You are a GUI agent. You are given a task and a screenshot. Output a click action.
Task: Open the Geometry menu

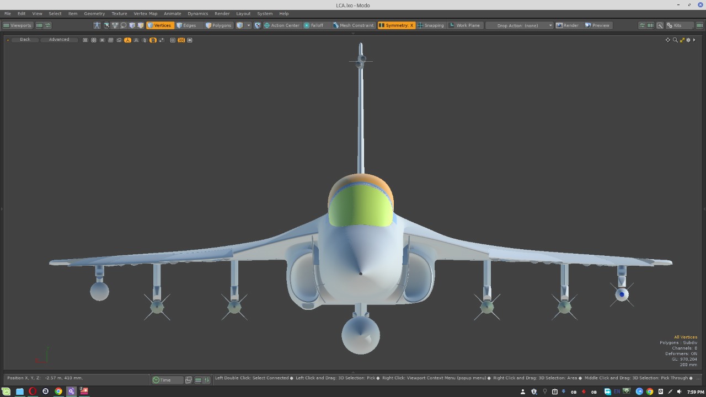(x=94, y=13)
